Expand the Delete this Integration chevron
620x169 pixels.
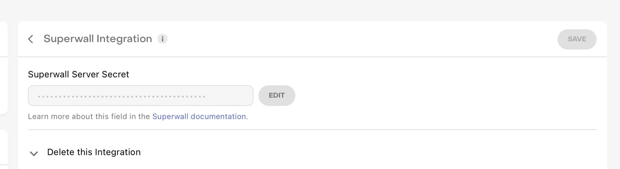(x=34, y=153)
